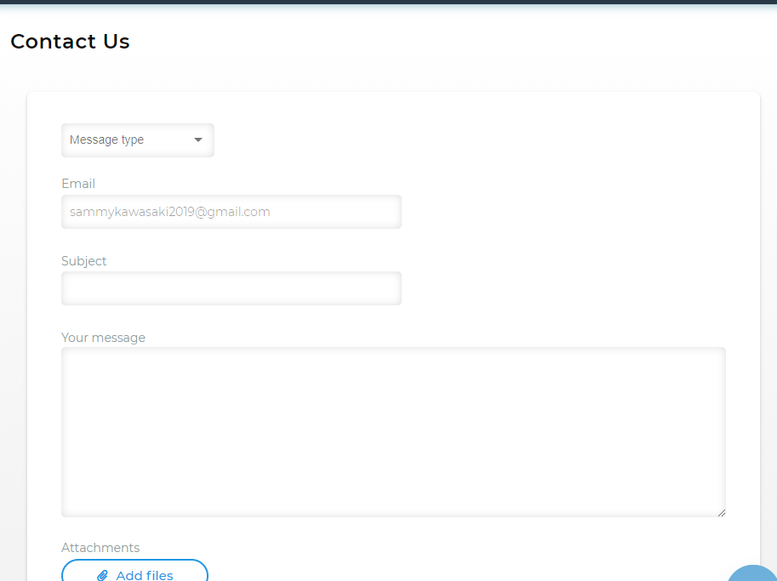Image resolution: width=777 pixels, height=581 pixels.
Task: Open the blue chat bubble widget
Action: (x=752, y=573)
